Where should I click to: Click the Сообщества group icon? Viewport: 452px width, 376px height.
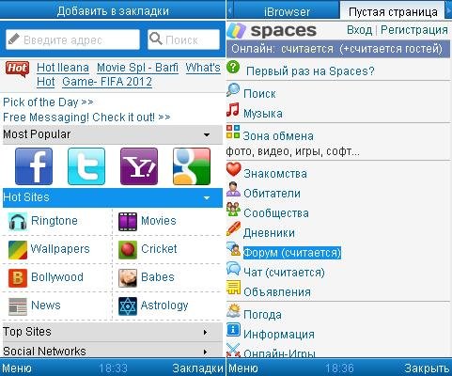click(234, 209)
